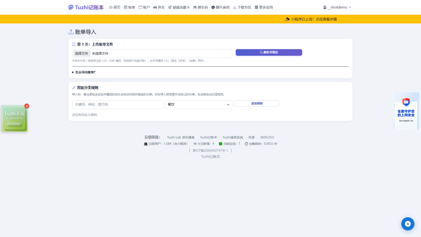The width and height of the screenshot is (421, 237).
Task: Expand the _shotdemo user account dropdown
Action: pos(337,7)
